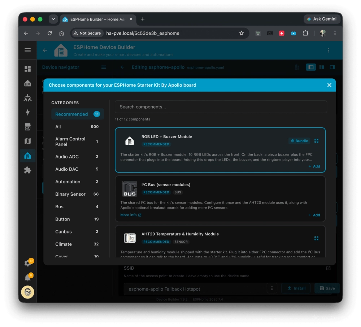Open the ESPHome Device Builder three-dot menu
Viewport: 361px width, 327px height.
click(329, 51)
